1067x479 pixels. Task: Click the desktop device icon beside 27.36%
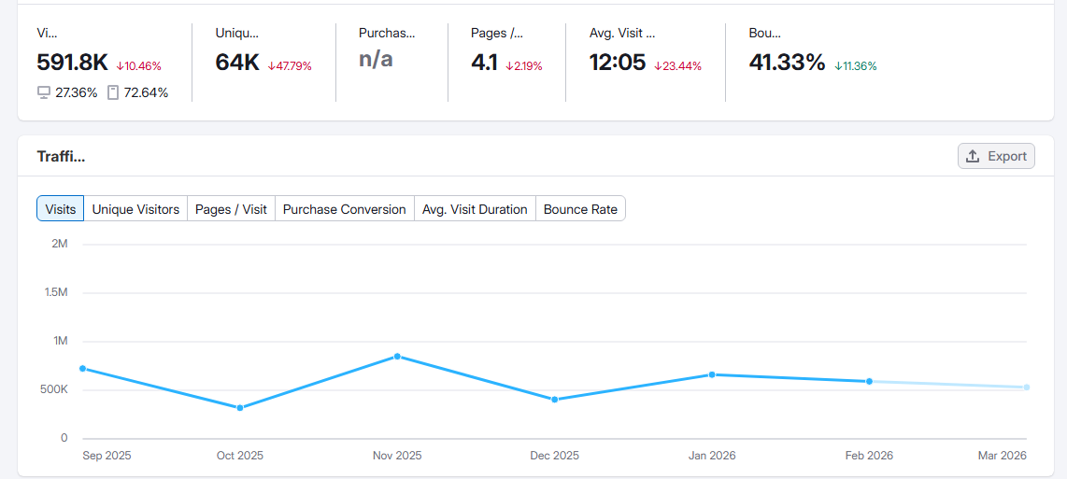point(43,92)
